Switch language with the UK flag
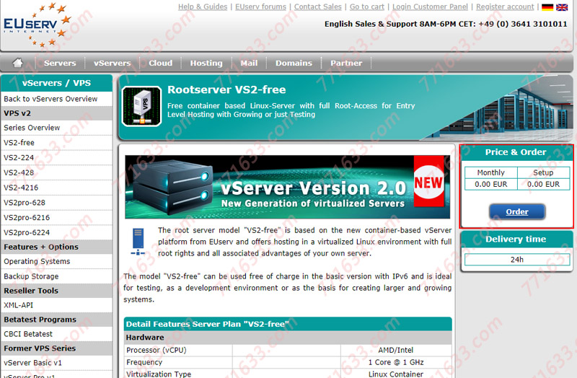577x378 pixels. 562,7
